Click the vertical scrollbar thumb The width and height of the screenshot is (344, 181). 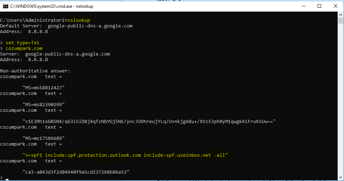340,21
